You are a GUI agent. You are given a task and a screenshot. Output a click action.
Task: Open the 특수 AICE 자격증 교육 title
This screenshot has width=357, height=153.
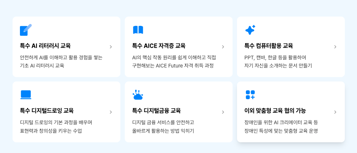pyautogui.click(x=159, y=46)
